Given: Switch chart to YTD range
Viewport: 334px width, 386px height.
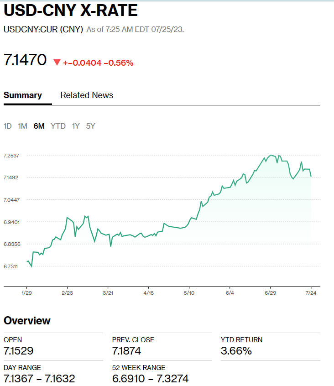Looking at the screenshot, I should pos(58,126).
